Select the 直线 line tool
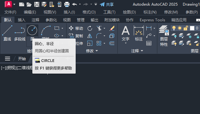 point(7,33)
